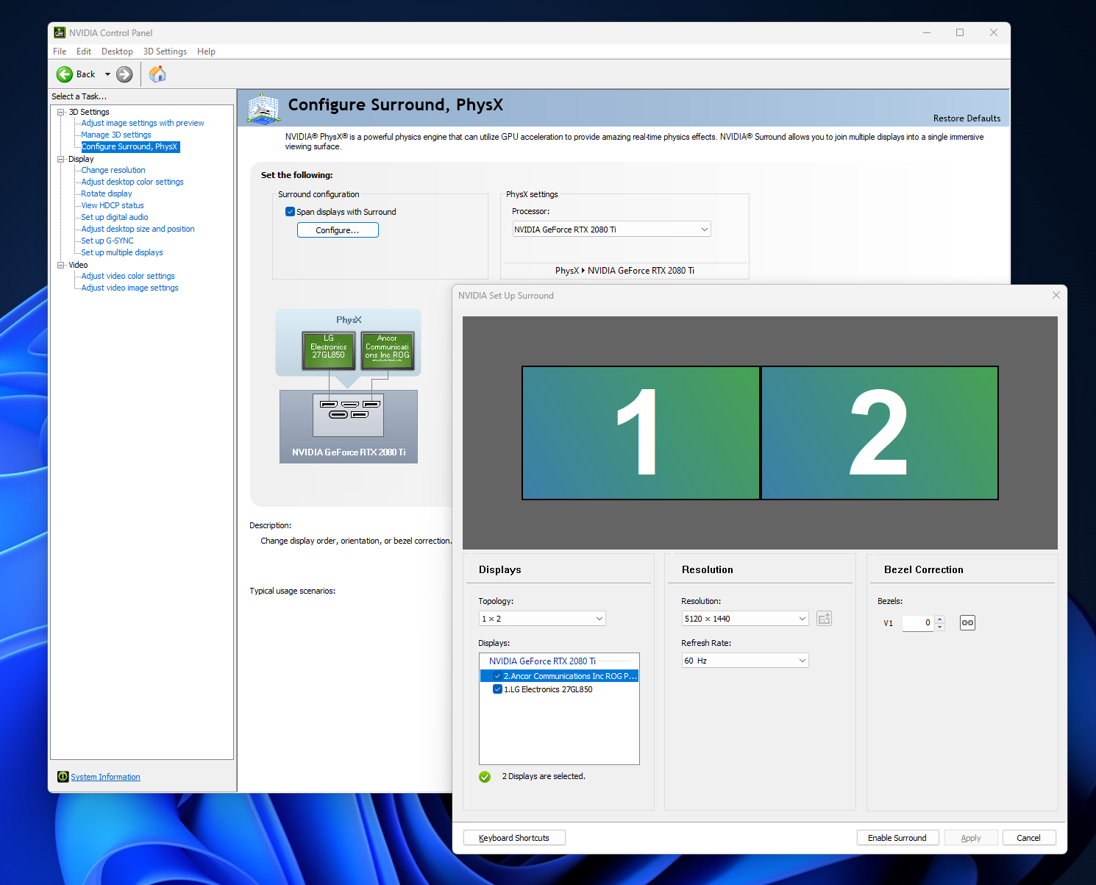Click the custom resolution icon beside Resolution

coord(824,619)
